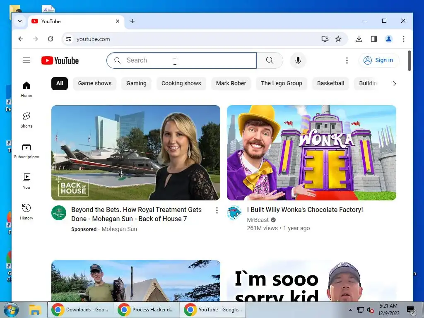Open options menu for Mohegan Sun ad
The image size is (424, 318).
pos(217,210)
